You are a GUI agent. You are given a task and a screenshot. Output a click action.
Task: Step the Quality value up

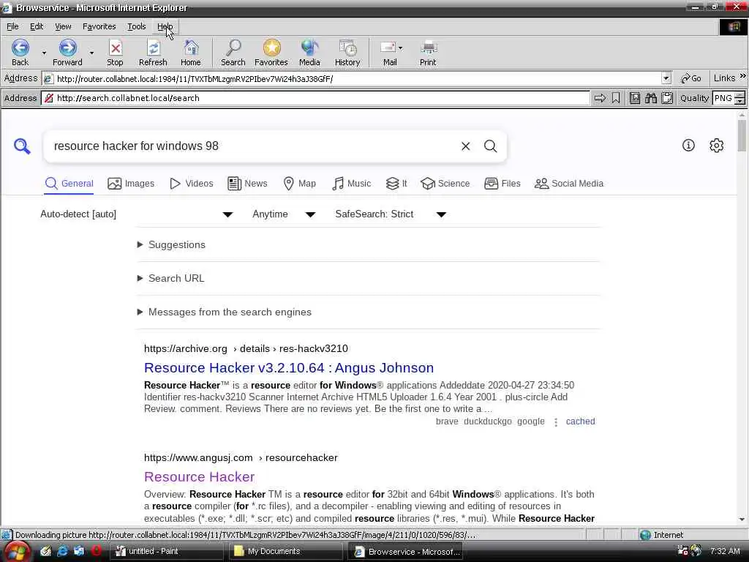(x=739, y=95)
